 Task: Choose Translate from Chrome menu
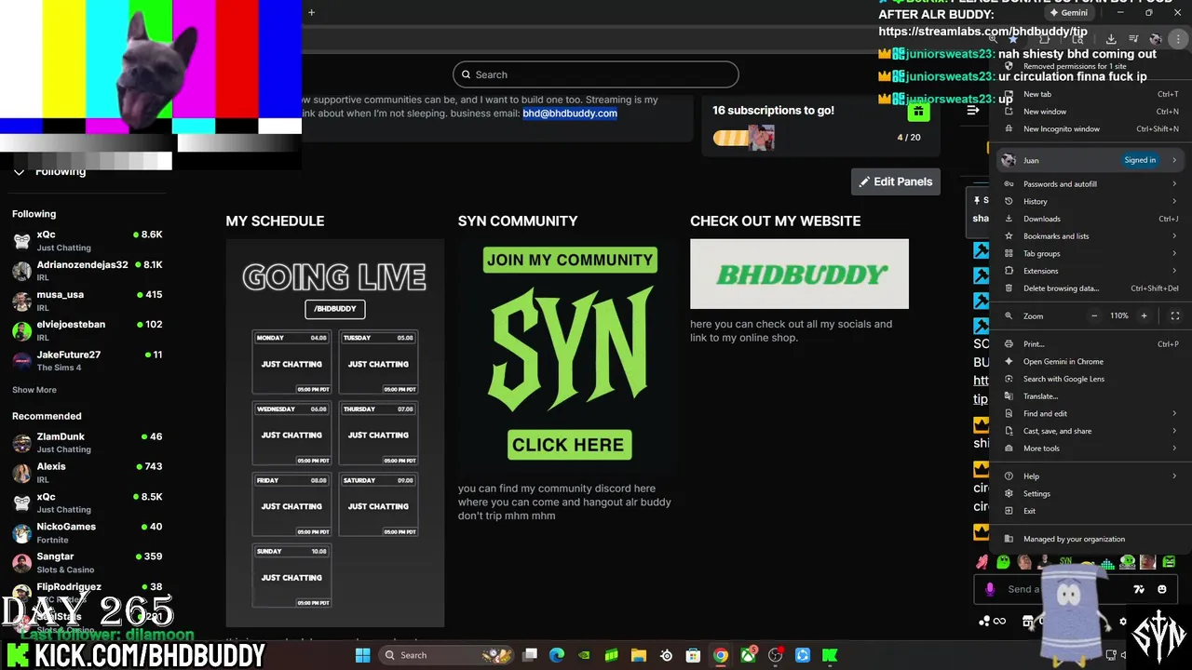click(x=1090, y=396)
